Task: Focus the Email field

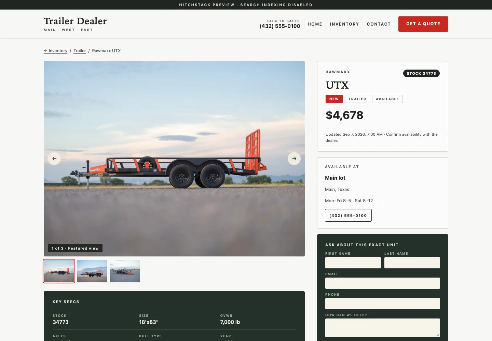Action: click(383, 283)
